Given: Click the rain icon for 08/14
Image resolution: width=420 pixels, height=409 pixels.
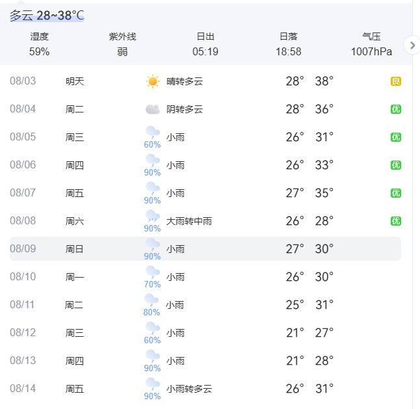Looking at the screenshot, I should [153, 384].
